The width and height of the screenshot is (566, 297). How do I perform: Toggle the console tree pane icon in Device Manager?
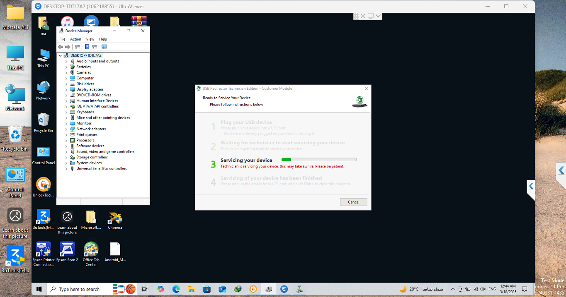coord(77,47)
